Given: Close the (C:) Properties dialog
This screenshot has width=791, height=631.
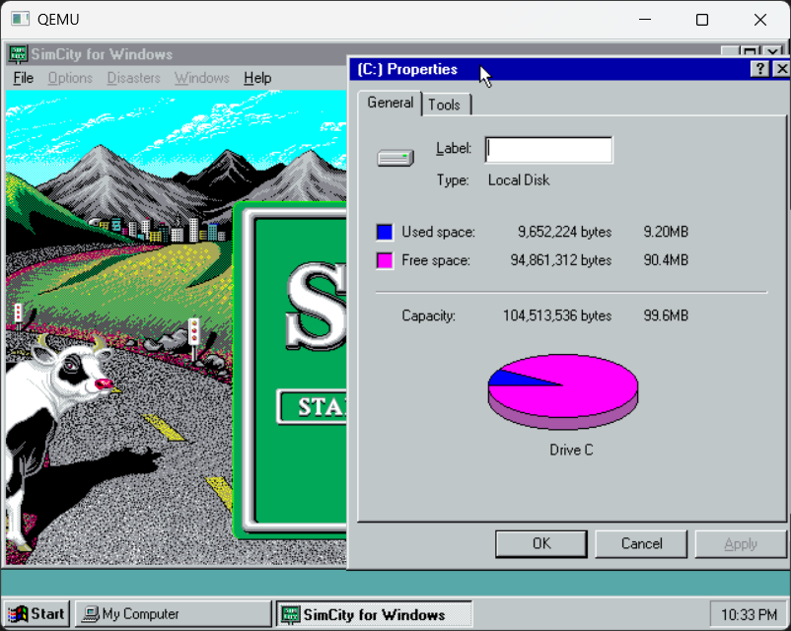Looking at the screenshot, I should [781, 69].
